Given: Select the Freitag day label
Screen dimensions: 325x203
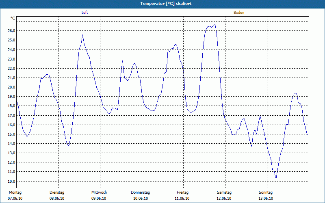Looking at the screenshot, I should (182, 192).
